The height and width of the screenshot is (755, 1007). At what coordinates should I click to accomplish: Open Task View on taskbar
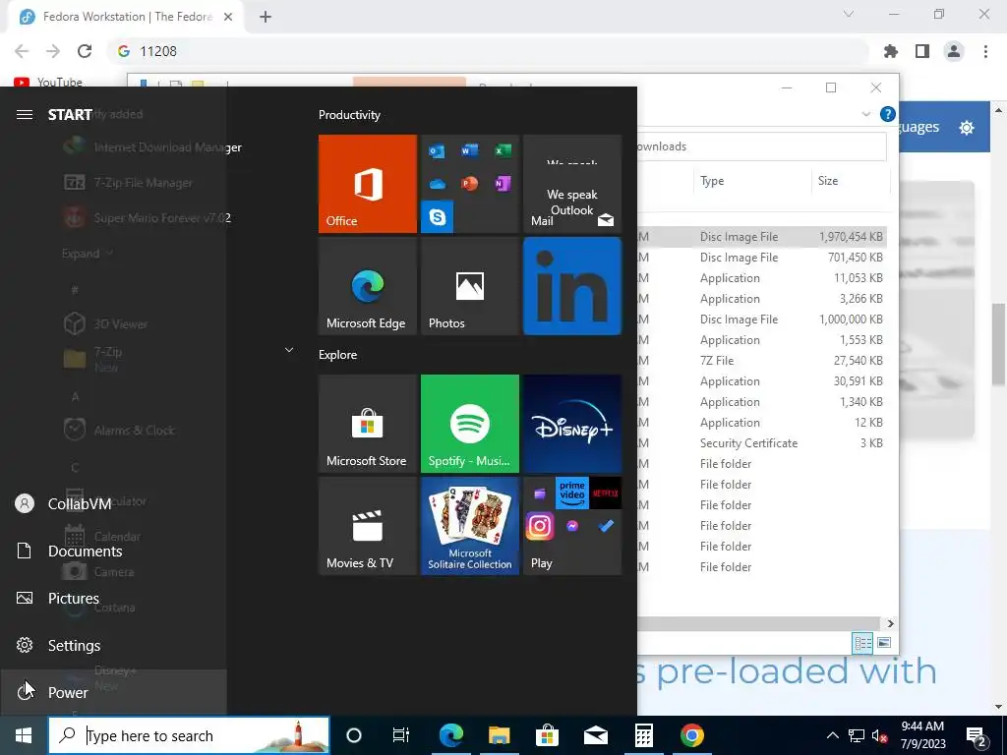click(401, 735)
